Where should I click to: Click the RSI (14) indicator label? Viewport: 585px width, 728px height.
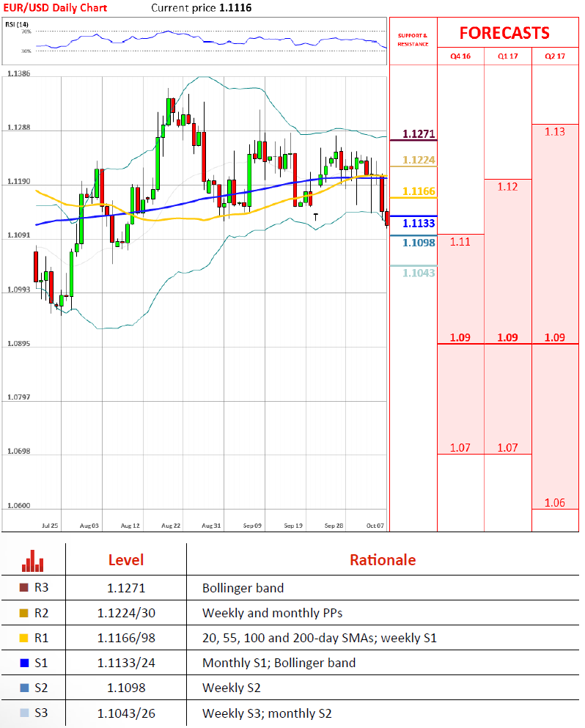(x=17, y=24)
